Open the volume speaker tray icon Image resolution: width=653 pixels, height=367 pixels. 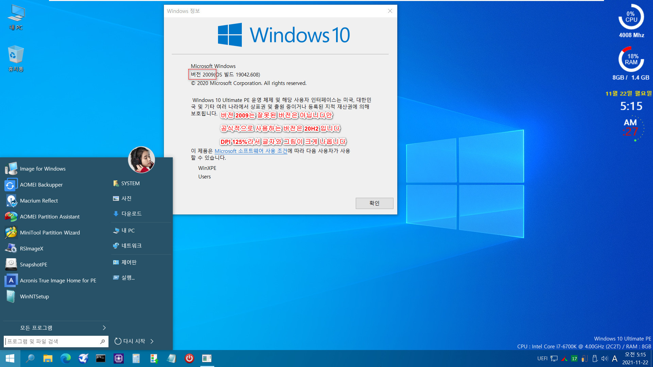[x=604, y=359]
